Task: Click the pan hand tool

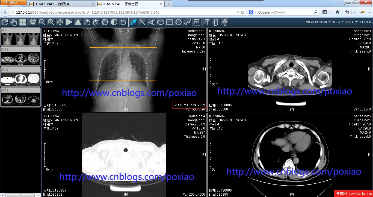Action: (x=14, y=22)
